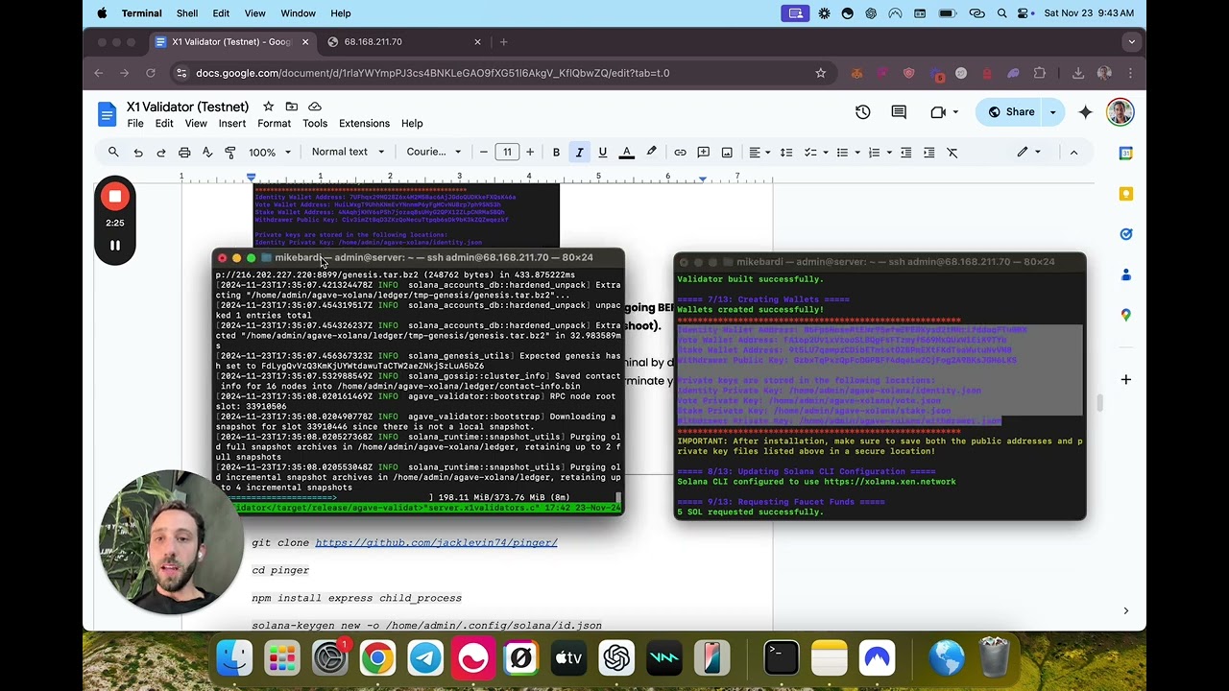Undo the last edit in Docs
This screenshot has height=691, width=1229.
coord(138,152)
